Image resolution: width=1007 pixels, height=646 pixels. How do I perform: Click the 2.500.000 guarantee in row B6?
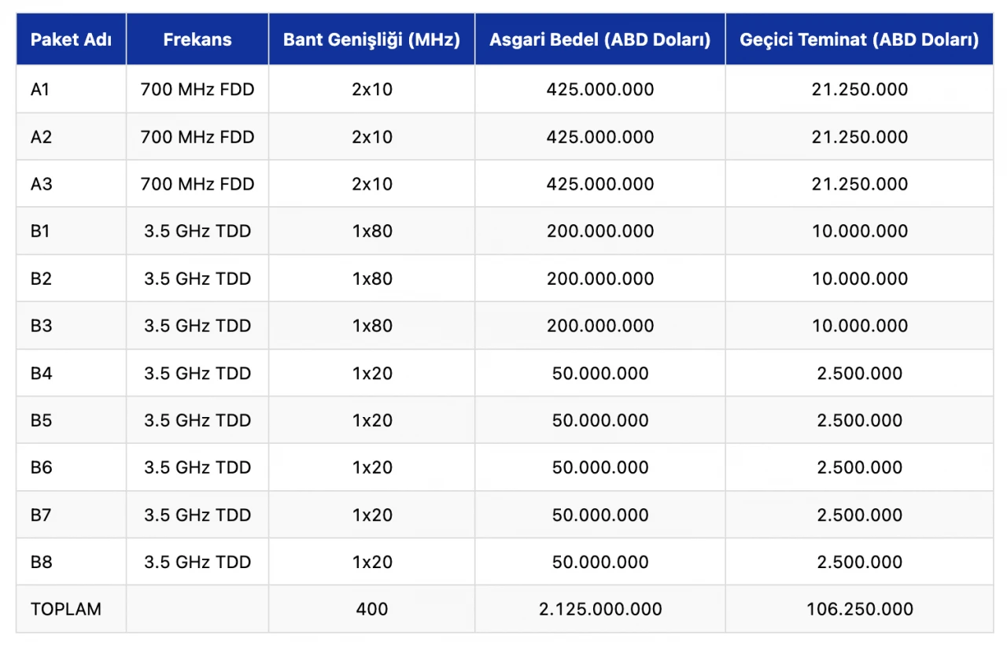tap(859, 467)
